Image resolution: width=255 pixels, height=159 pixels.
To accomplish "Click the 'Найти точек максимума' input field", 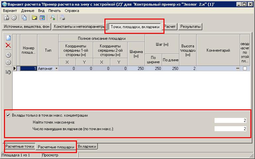I will [230, 121].
